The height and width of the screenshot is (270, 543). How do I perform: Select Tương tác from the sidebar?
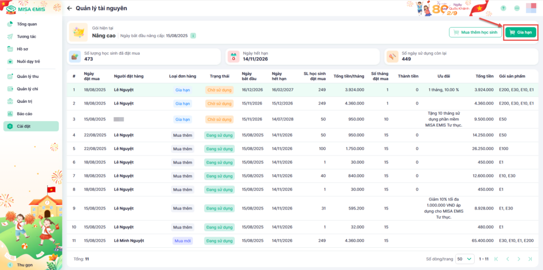click(27, 37)
